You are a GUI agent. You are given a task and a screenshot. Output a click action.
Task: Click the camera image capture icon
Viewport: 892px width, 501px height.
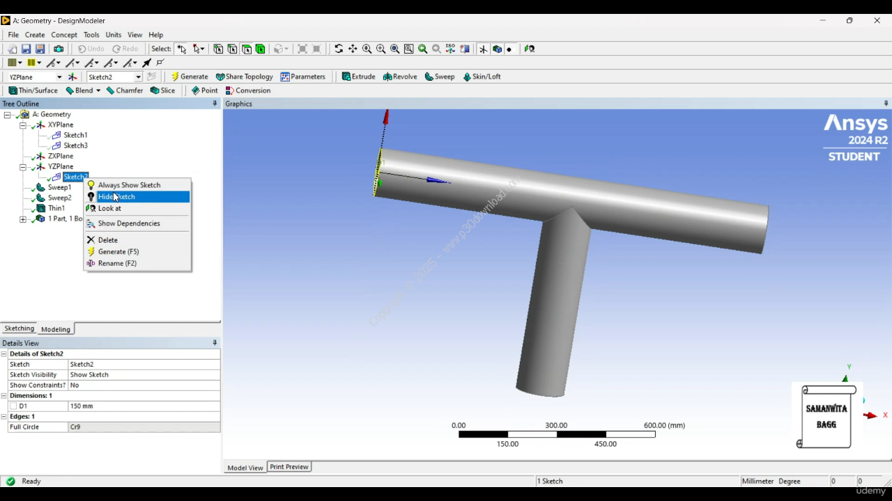pyautogui.click(x=59, y=49)
